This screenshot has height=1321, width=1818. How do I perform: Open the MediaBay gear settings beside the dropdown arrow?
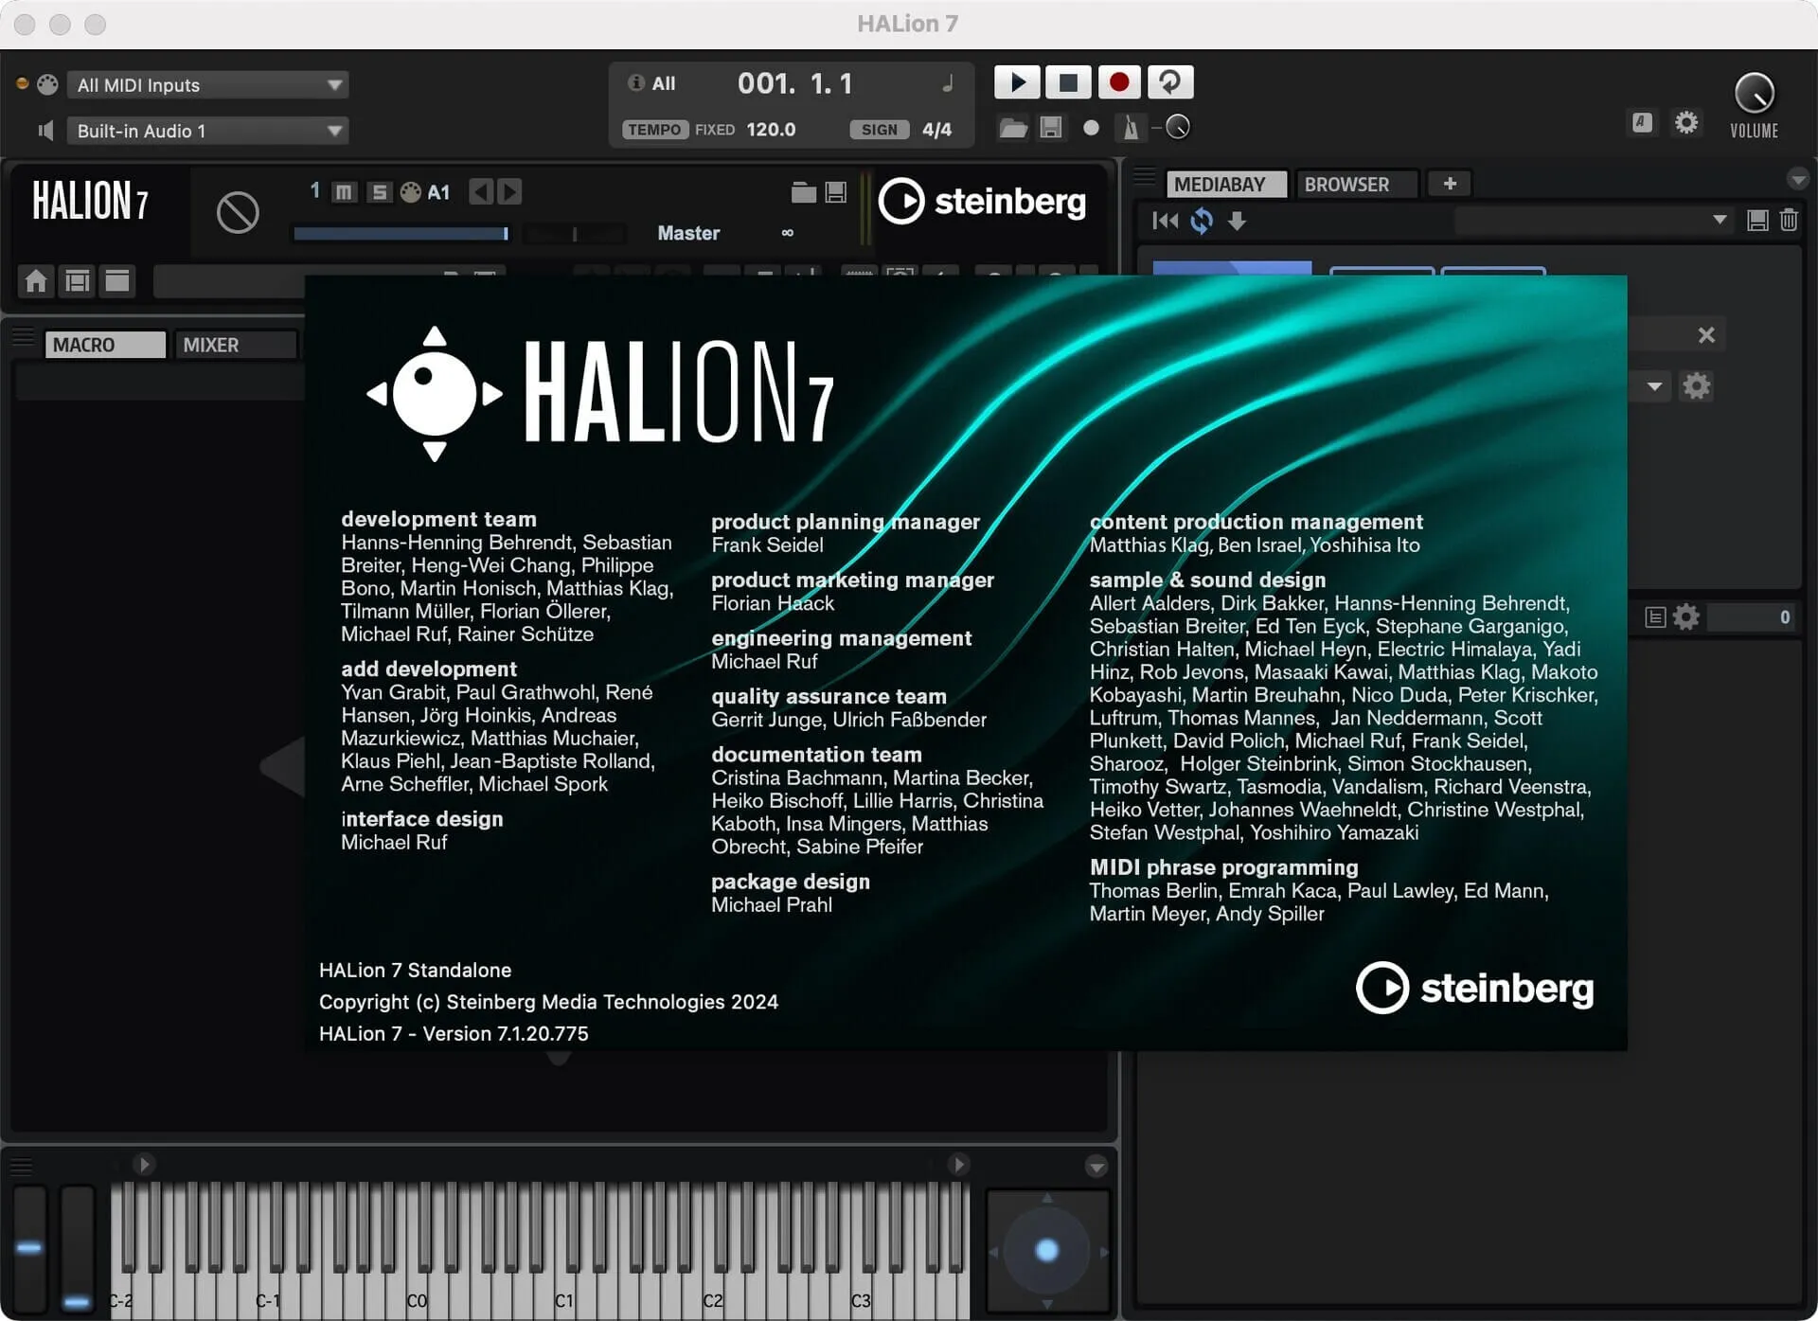pyautogui.click(x=1696, y=386)
